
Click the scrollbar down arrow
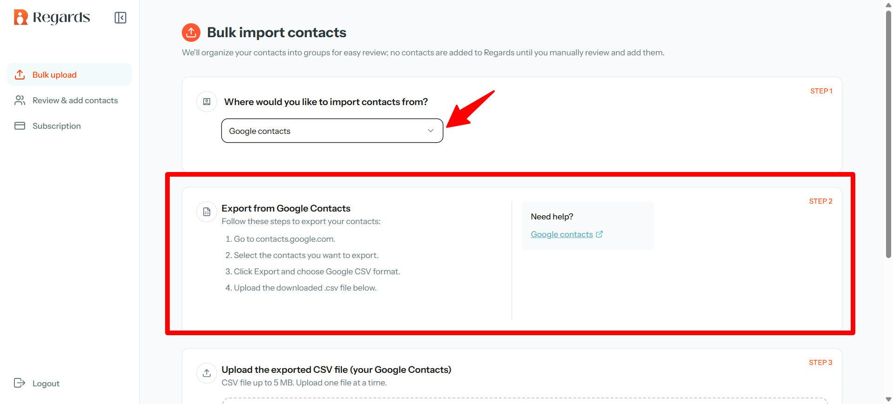coord(888,399)
